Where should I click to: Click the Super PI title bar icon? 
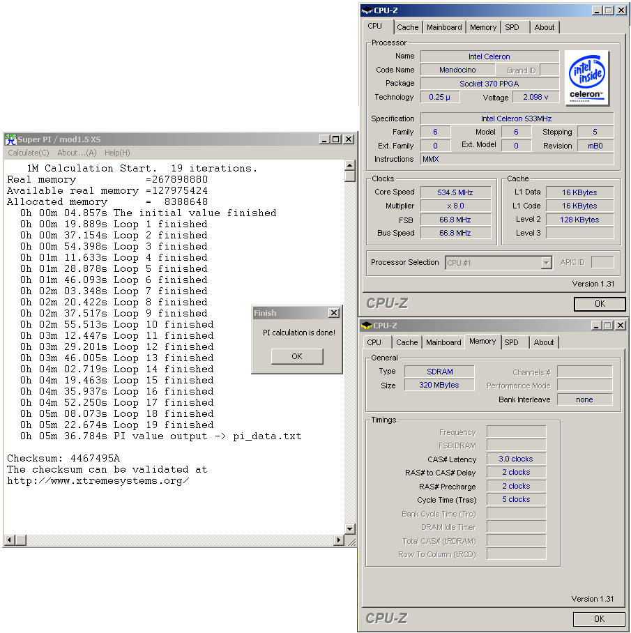(10, 139)
